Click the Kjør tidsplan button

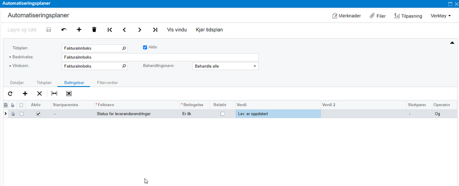point(210,29)
